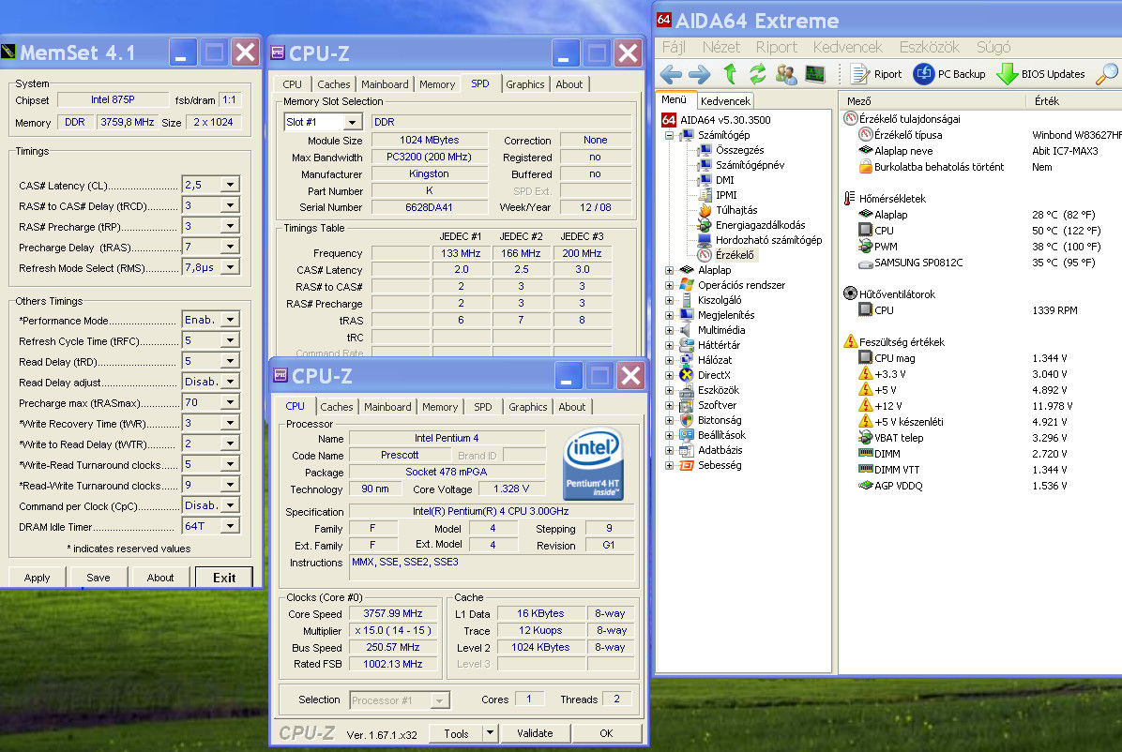Open Slot #1 dropdown in CPU-Z SPD
This screenshot has height=752, width=1122.
pos(352,122)
